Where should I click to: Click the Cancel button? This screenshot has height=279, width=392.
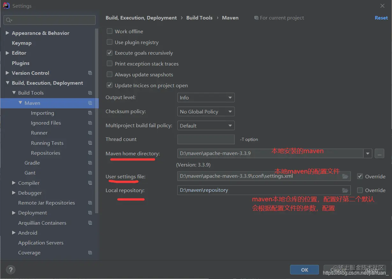(338, 270)
